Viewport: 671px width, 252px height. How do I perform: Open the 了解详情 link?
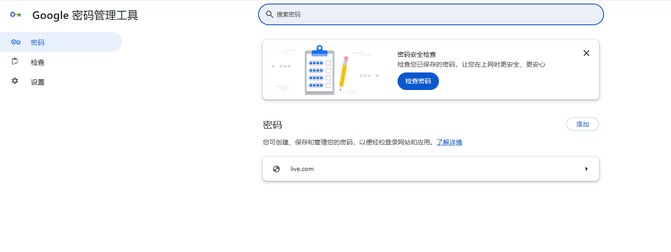(449, 142)
